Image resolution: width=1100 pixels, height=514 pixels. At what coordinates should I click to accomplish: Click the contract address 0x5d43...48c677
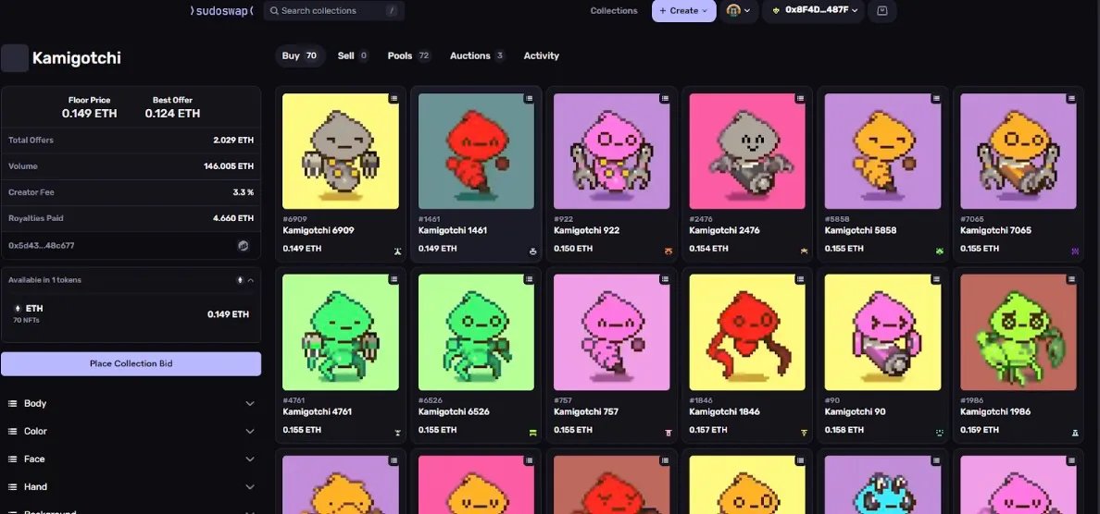coord(42,246)
